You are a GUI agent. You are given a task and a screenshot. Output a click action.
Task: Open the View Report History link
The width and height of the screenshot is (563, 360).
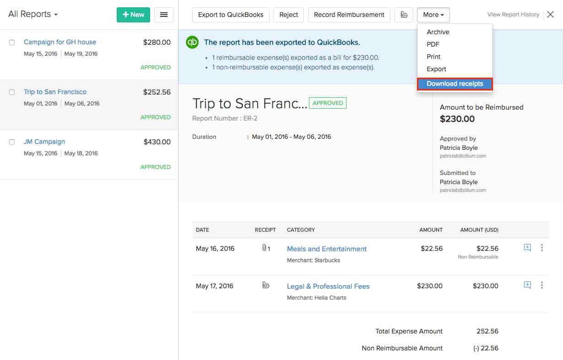[x=513, y=15]
